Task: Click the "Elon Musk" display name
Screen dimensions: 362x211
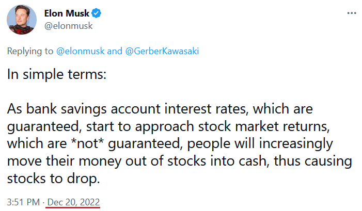Action: point(67,13)
